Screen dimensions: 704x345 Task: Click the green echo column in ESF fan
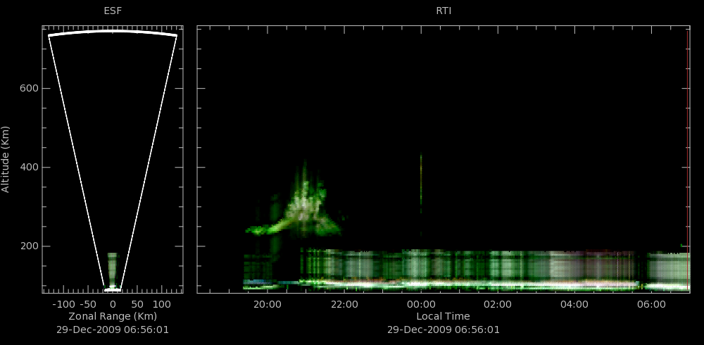click(x=113, y=270)
